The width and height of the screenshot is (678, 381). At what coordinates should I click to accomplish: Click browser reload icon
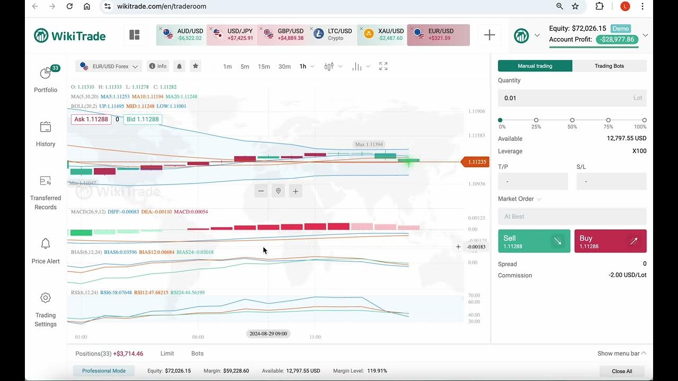(x=69, y=6)
